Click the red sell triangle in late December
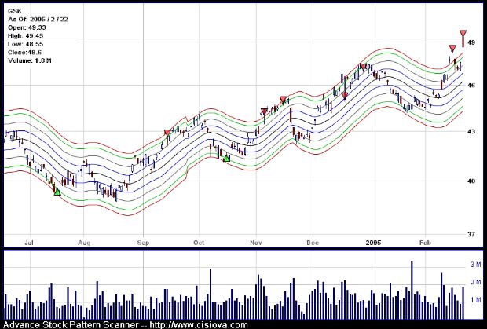 click(363, 67)
